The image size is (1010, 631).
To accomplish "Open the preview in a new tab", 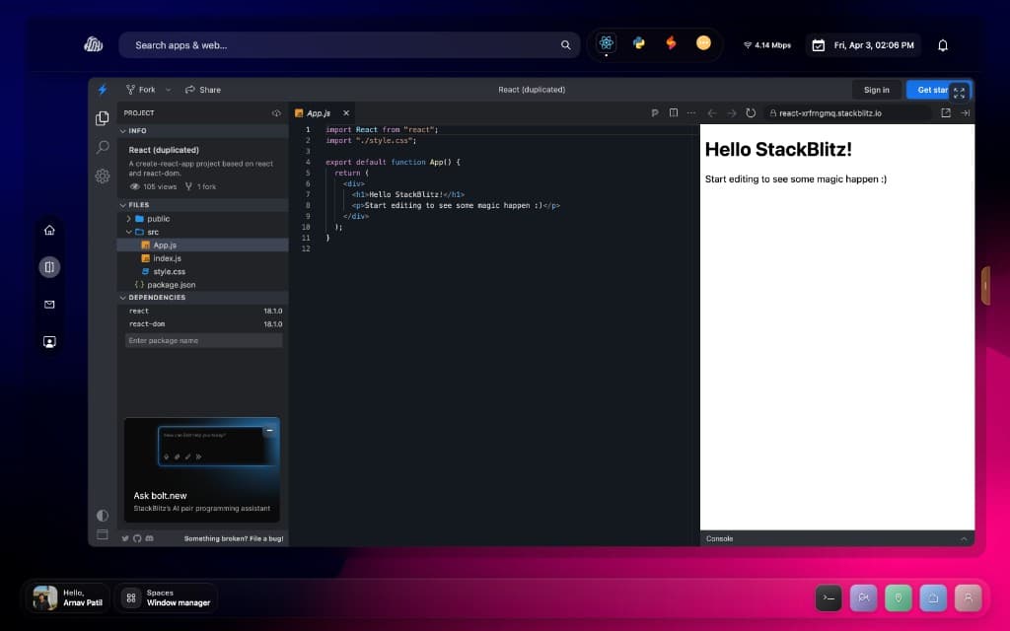I will (x=945, y=112).
